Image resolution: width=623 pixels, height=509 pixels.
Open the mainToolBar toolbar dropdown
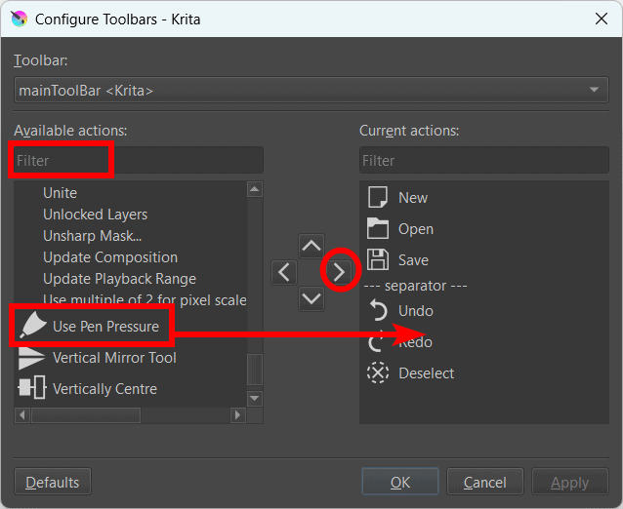tap(311, 90)
